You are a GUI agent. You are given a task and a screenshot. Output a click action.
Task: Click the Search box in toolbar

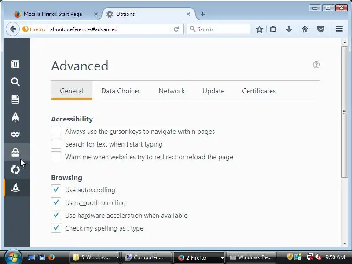[218, 29]
